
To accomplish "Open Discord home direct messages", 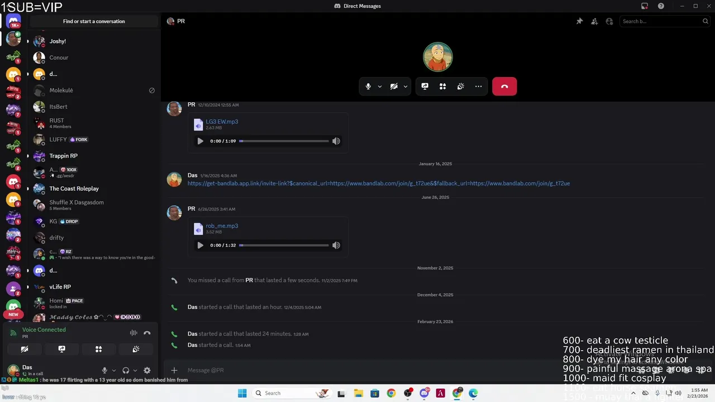I will tap(13, 21).
